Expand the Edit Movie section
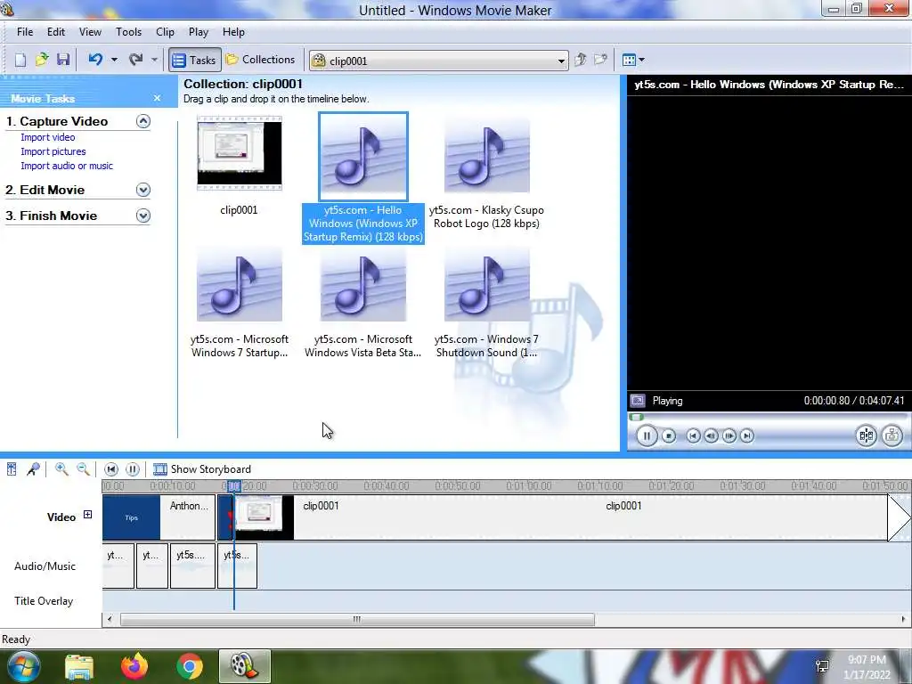The width and height of the screenshot is (912, 684). tap(143, 190)
